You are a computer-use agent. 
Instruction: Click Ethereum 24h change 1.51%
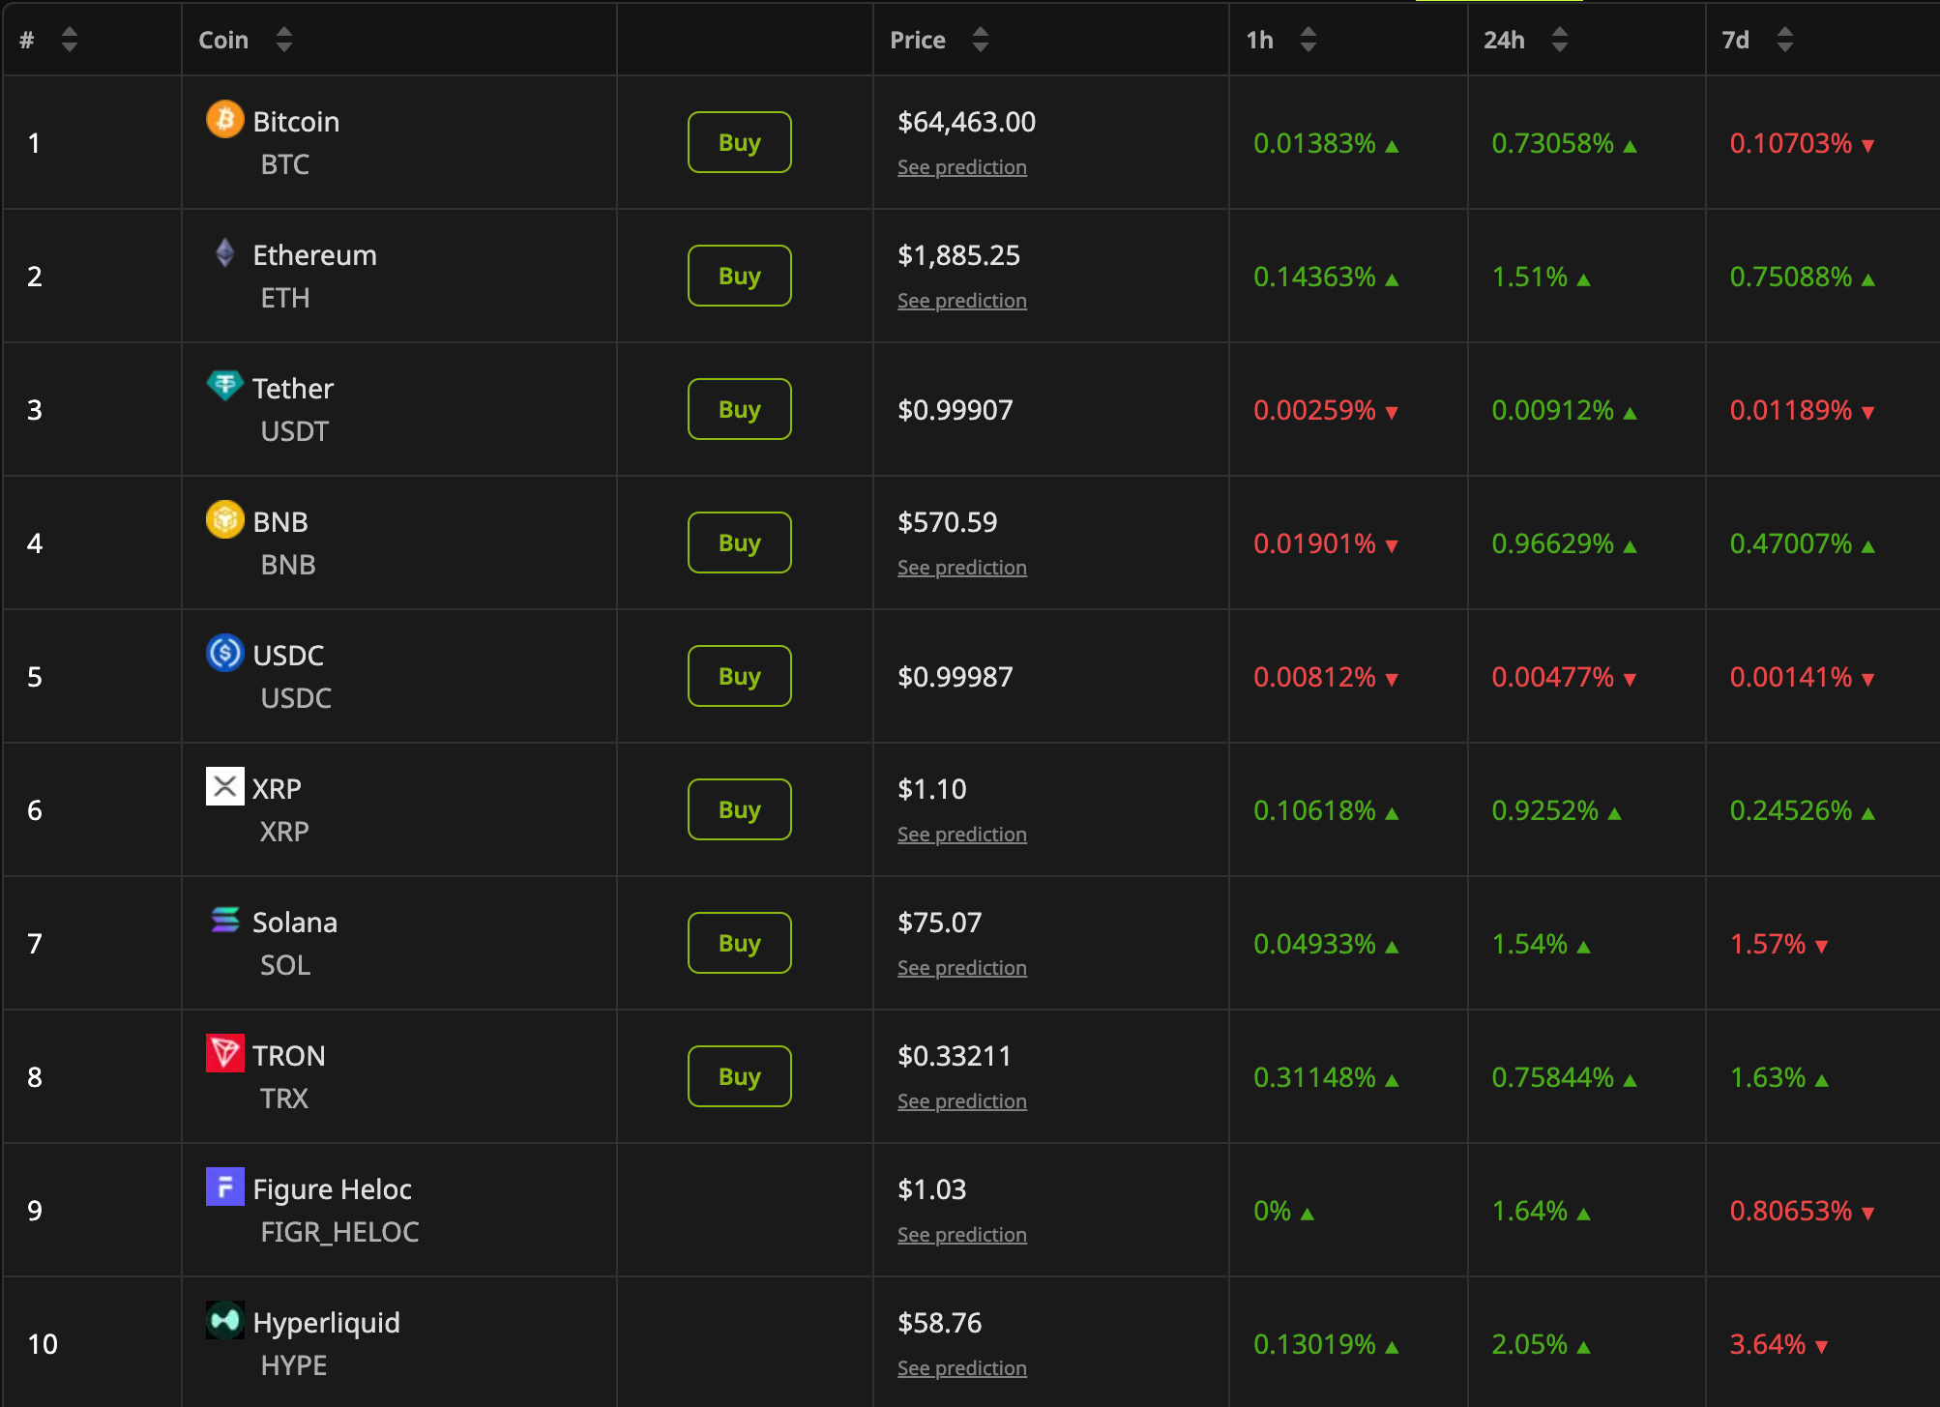click(1529, 277)
